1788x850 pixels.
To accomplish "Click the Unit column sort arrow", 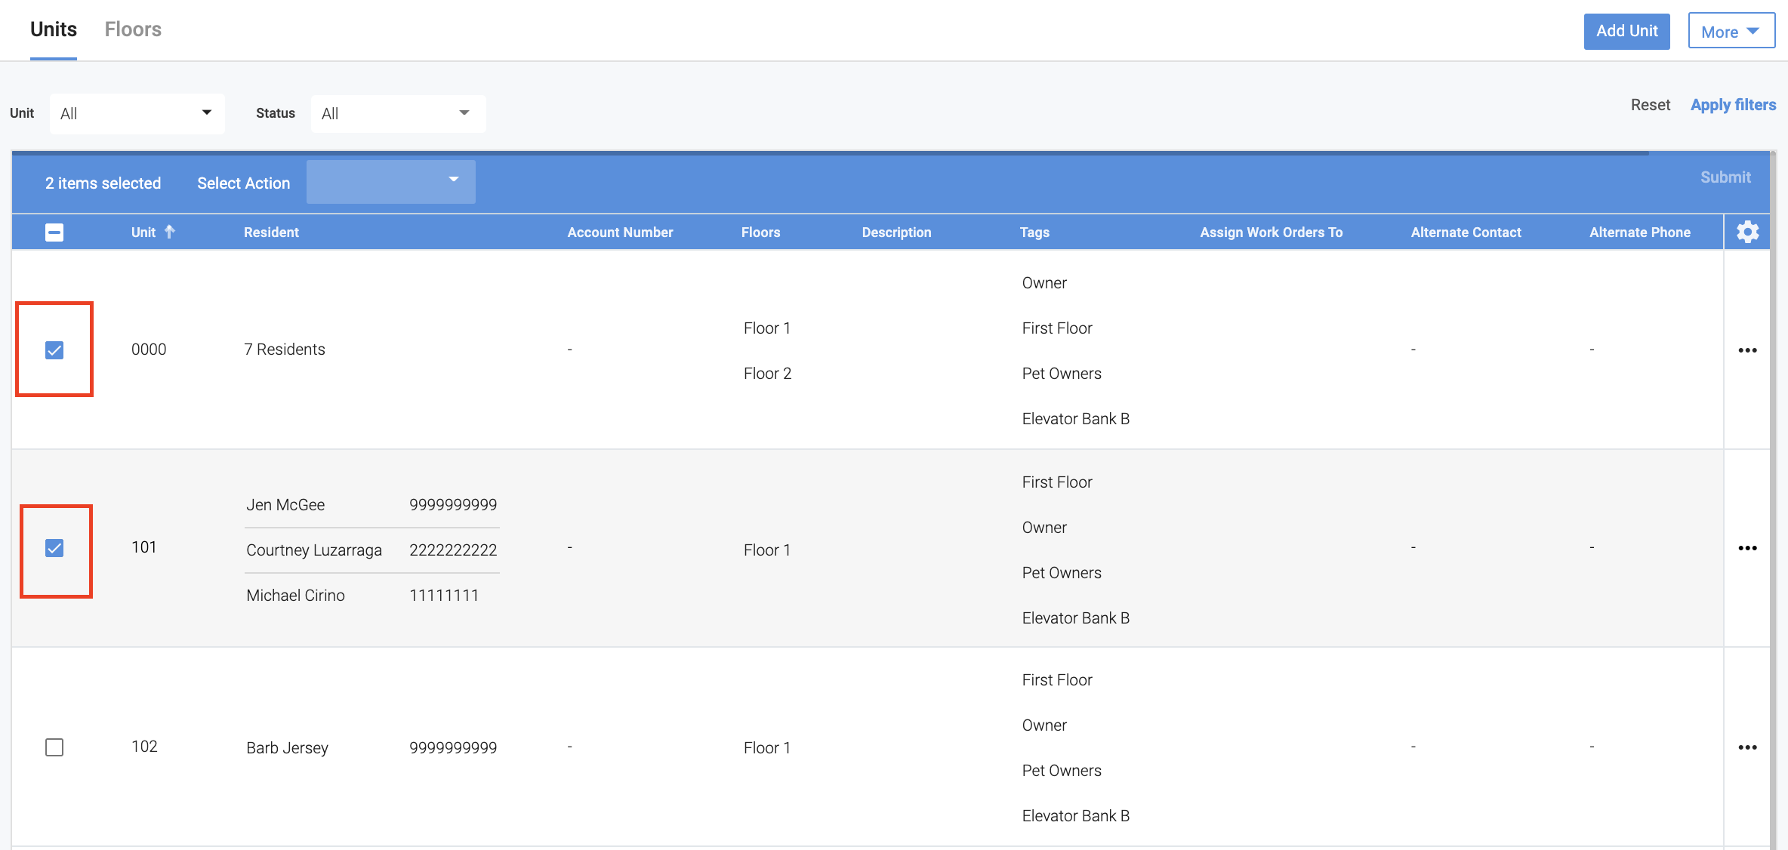I will pos(170,232).
